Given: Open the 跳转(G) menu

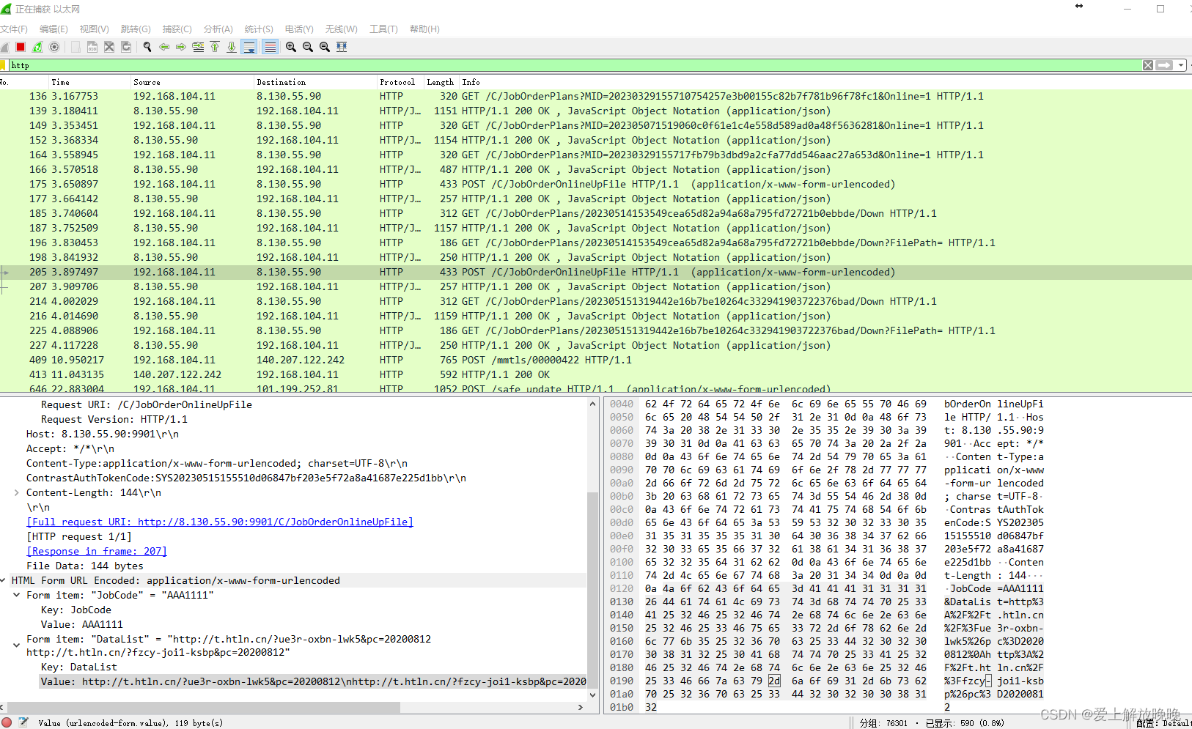Looking at the screenshot, I should pos(136,29).
